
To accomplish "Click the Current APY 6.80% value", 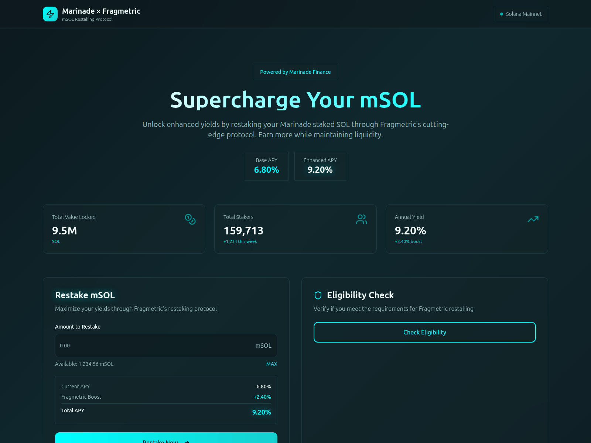I will coord(264,387).
